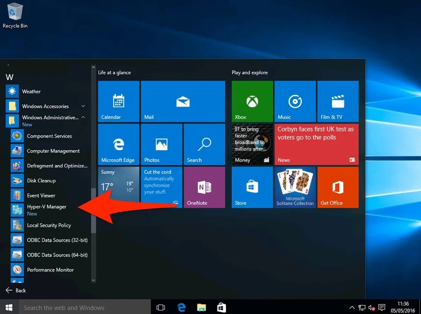This screenshot has width=421, height=314.
Task: Select the Recycle Bin desktop icon
Action: click(15, 15)
